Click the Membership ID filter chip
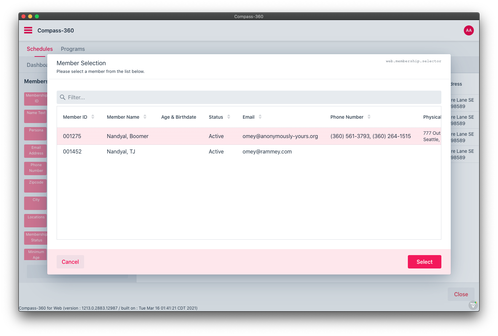The width and height of the screenshot is (498, 336). pyautogui.click(x=35, y=98)
